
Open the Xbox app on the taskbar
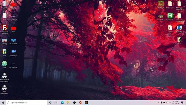tap(74, 102)
